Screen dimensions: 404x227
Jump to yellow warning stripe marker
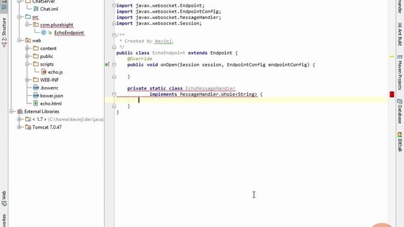pos(392,56)
